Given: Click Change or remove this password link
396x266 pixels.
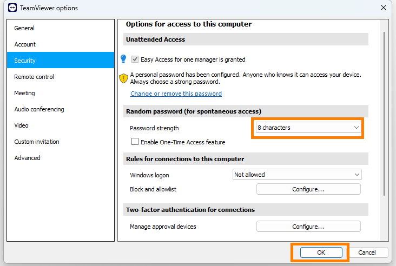Looking at the screenshot, I should [x=176, y=94].
